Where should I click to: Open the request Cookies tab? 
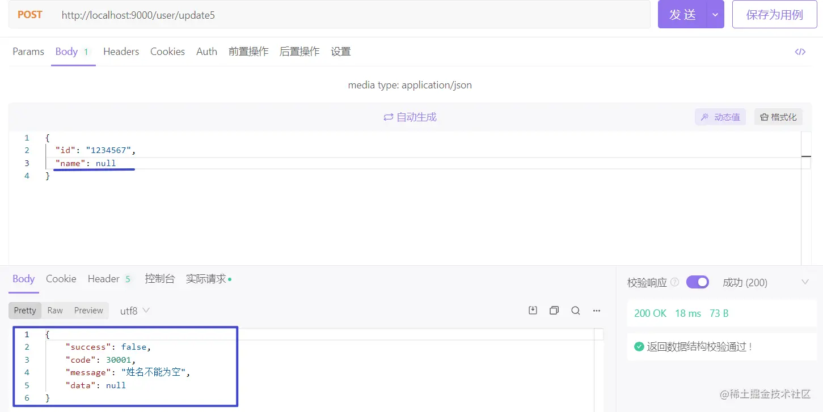tap(167, 52)
